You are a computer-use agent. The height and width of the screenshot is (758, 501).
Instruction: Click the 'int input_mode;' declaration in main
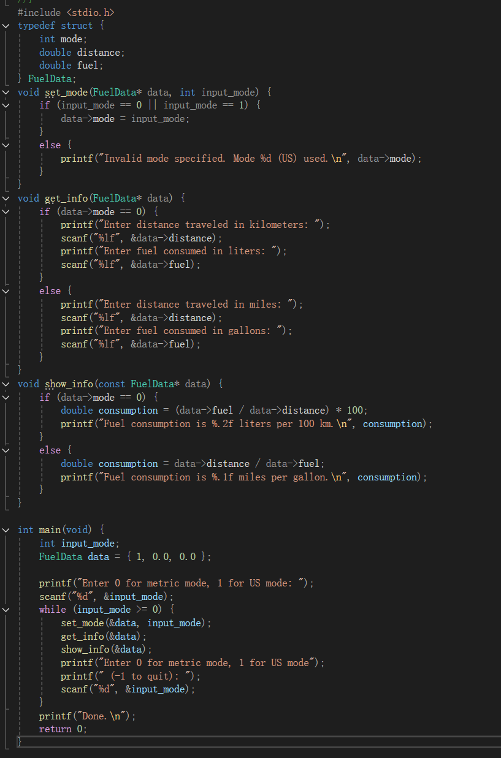click(x=79, y=543)
